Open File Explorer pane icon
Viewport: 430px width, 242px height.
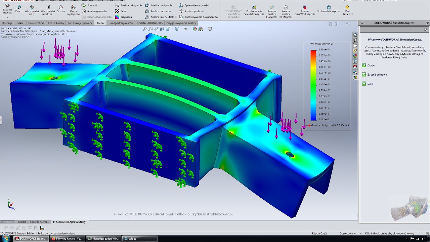(x=355, y=45)
